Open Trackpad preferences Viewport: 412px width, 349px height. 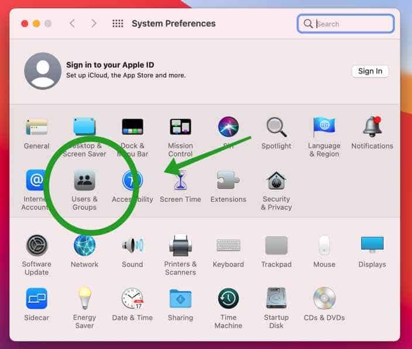pyautogui.click(x=276, y=246)
